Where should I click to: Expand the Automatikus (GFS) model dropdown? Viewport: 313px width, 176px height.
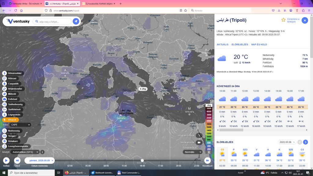25,152
